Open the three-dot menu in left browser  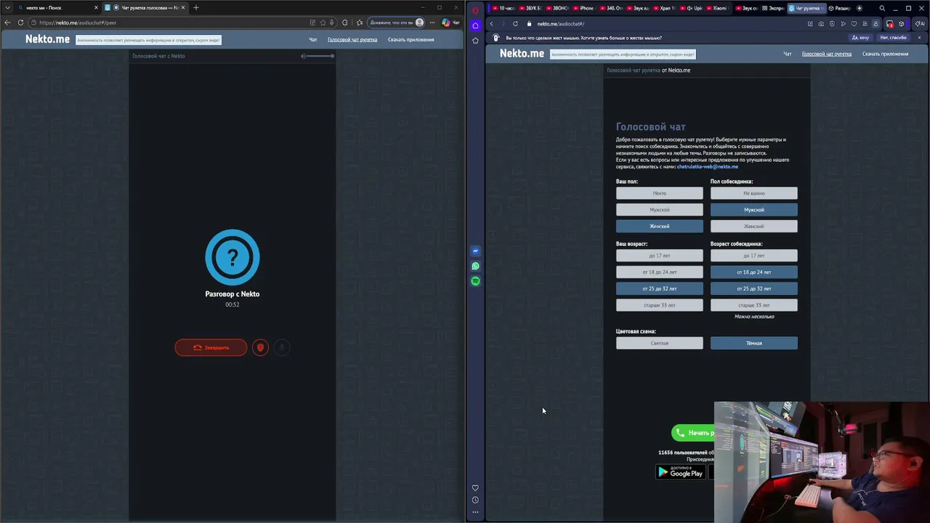pos(432,23)
